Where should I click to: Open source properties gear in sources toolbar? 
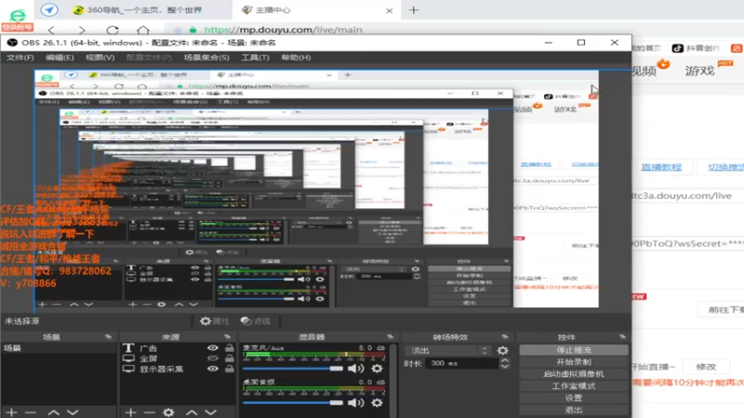[168, 412]
